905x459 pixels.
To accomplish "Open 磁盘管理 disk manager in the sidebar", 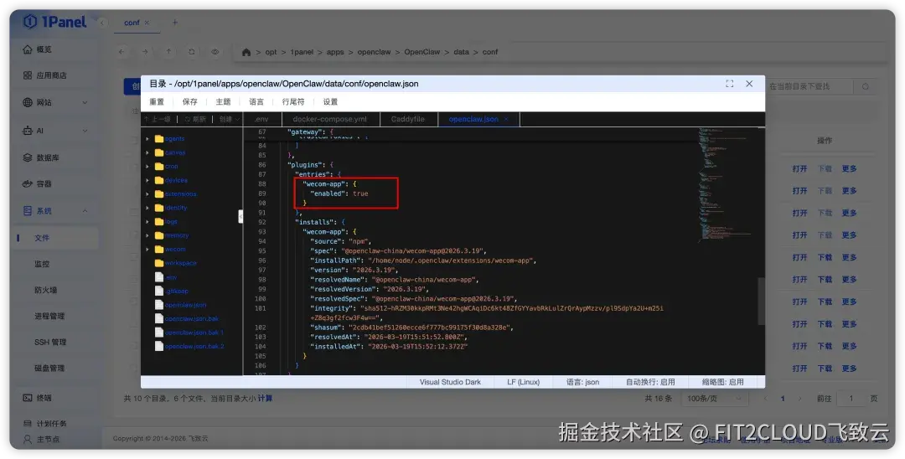I will 49,368.
